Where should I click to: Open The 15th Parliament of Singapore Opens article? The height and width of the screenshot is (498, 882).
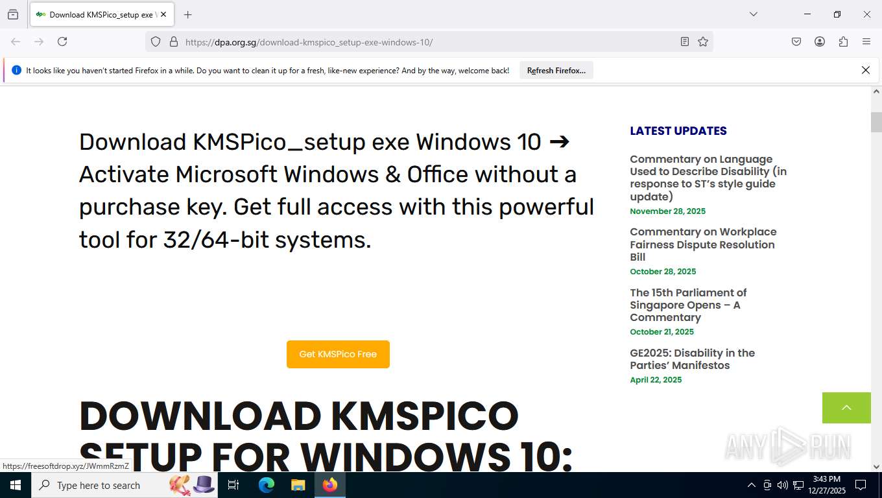click(x=688, y=305)
